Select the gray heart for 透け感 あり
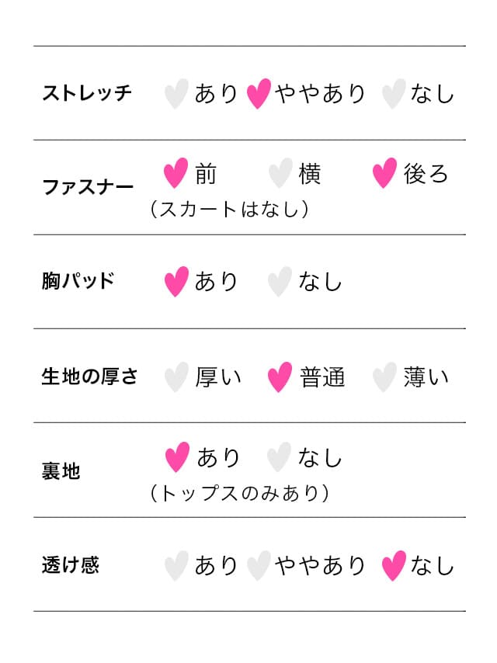The width and height of the screenshot is (497, 663). point(176,566)
